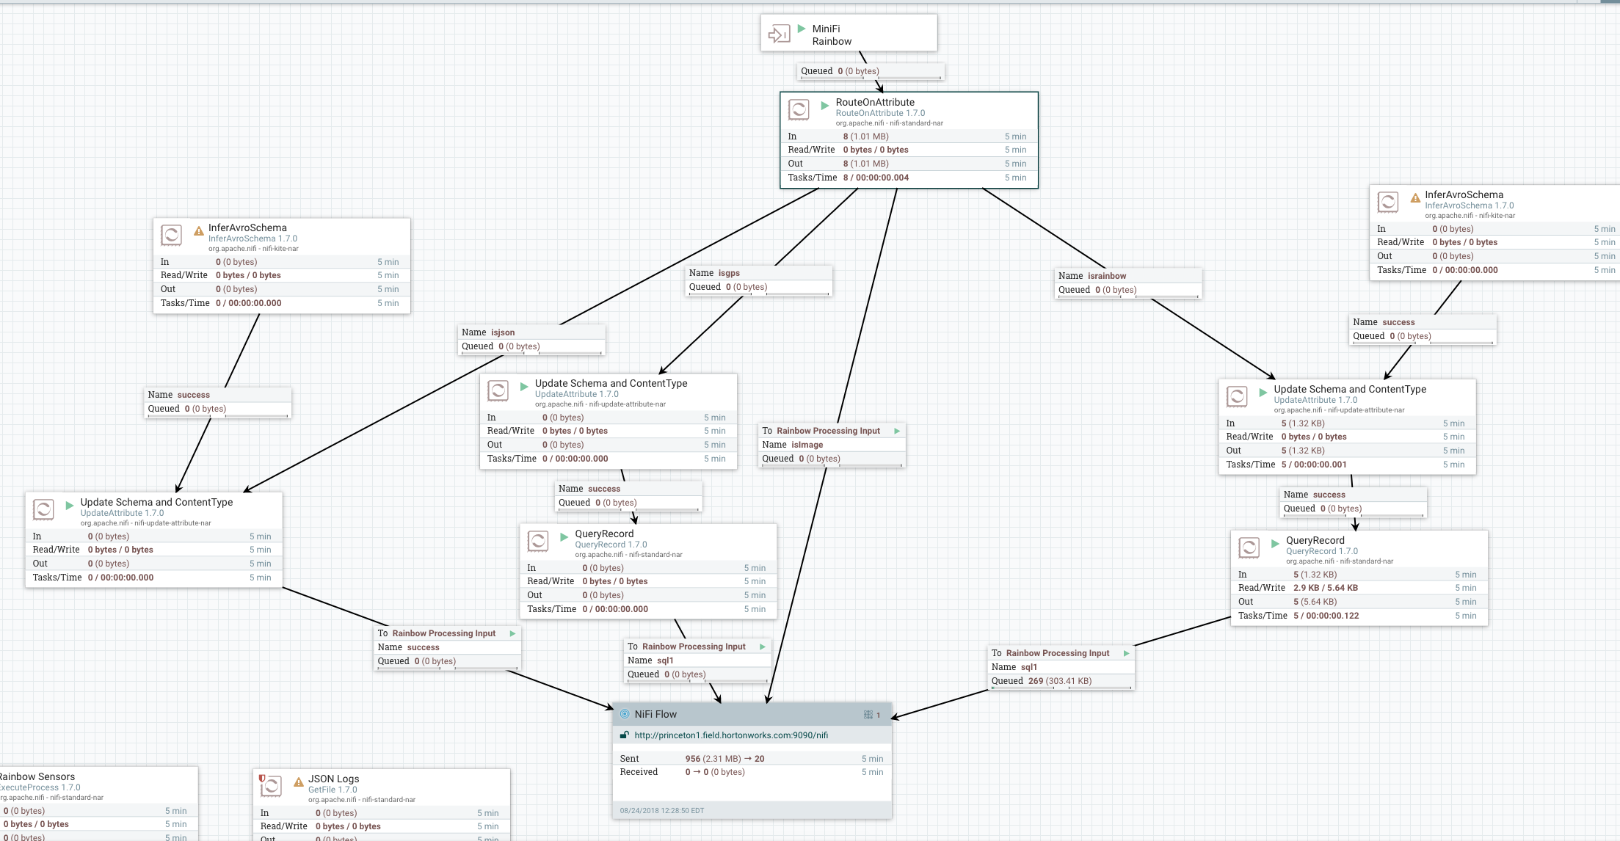Screen dimensions: 1620x841
Task: Click the warning triangle on JSON Logs
Action: (299, 782)
